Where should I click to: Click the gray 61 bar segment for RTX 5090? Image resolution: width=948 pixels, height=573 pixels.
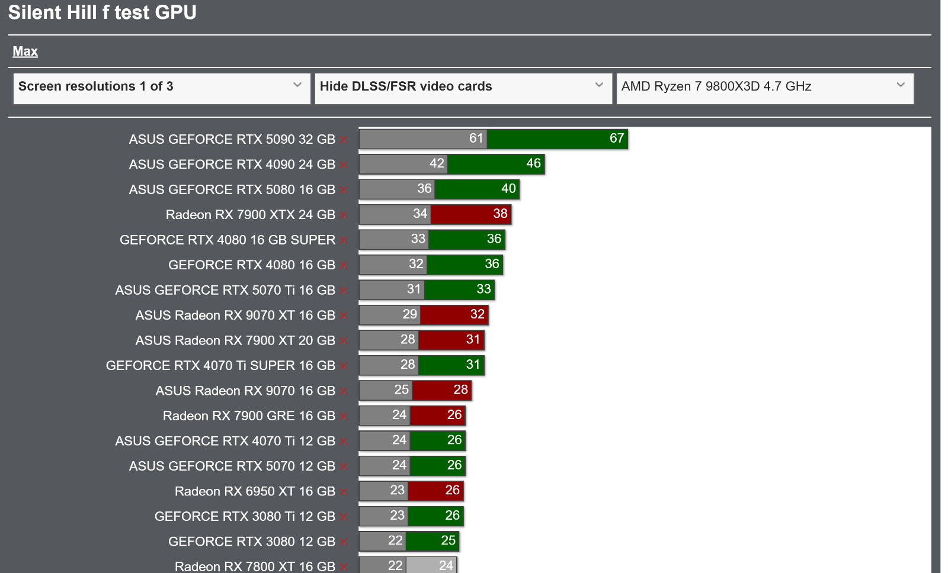click(x=423, y=139)
